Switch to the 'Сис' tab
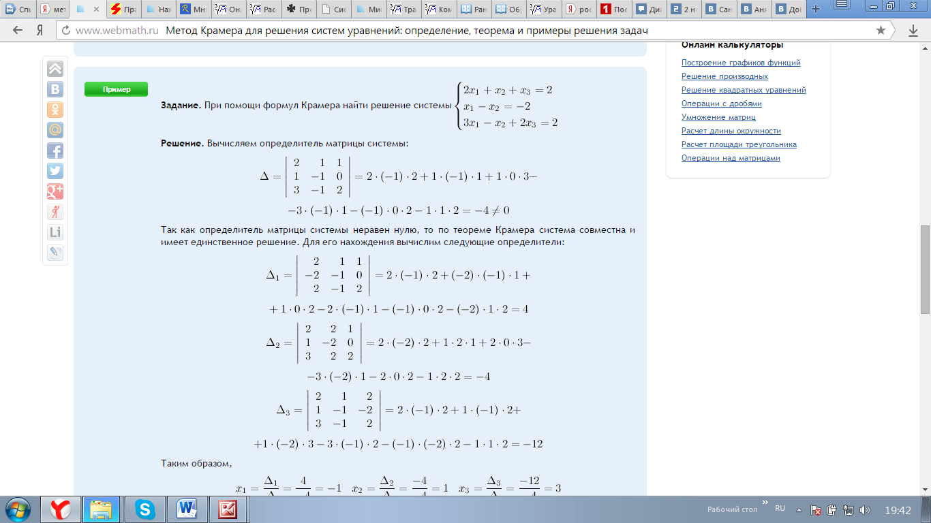The height and width of the screenshot is (523, 931). pos(334,10)
